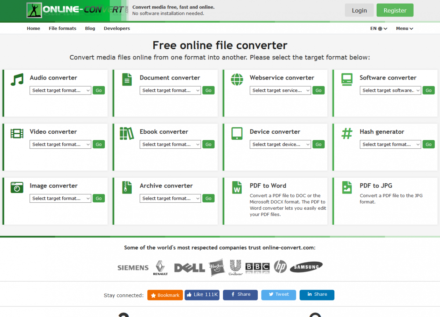
Task: Click the Ebook converter books icon
Action: pyautogui.click(x=127, y=133)
